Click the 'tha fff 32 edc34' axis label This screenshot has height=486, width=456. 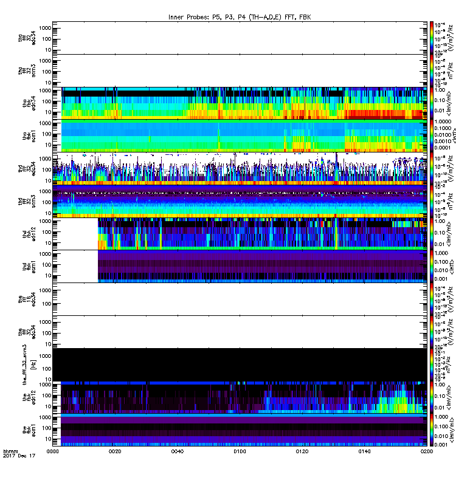[27, 38]
